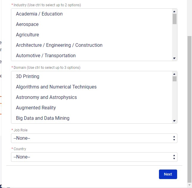Select Automotive / Transportation industry
The height and width of the screenshot is (188, 192).
point(46,56)
